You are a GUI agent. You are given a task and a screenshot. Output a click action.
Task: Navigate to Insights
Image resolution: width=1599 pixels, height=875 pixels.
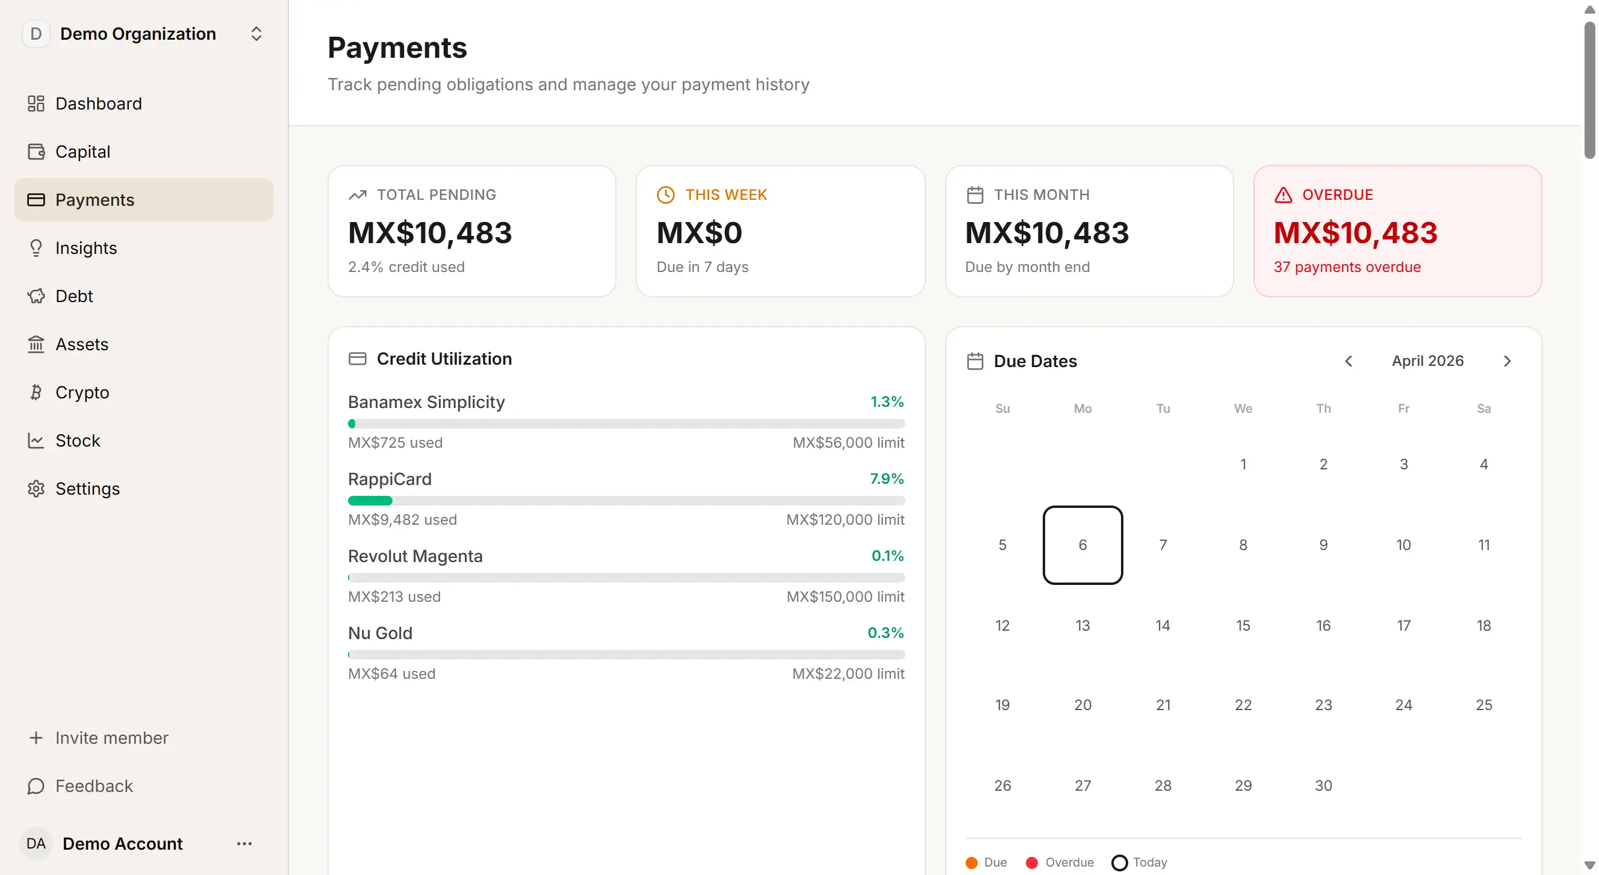point(144,248)
